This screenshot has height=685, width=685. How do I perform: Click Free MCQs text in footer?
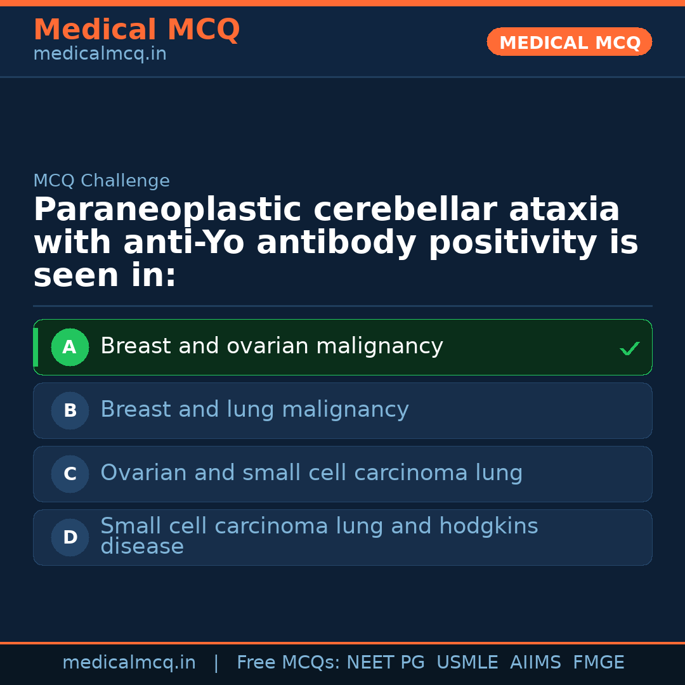[x=288, y=663]
